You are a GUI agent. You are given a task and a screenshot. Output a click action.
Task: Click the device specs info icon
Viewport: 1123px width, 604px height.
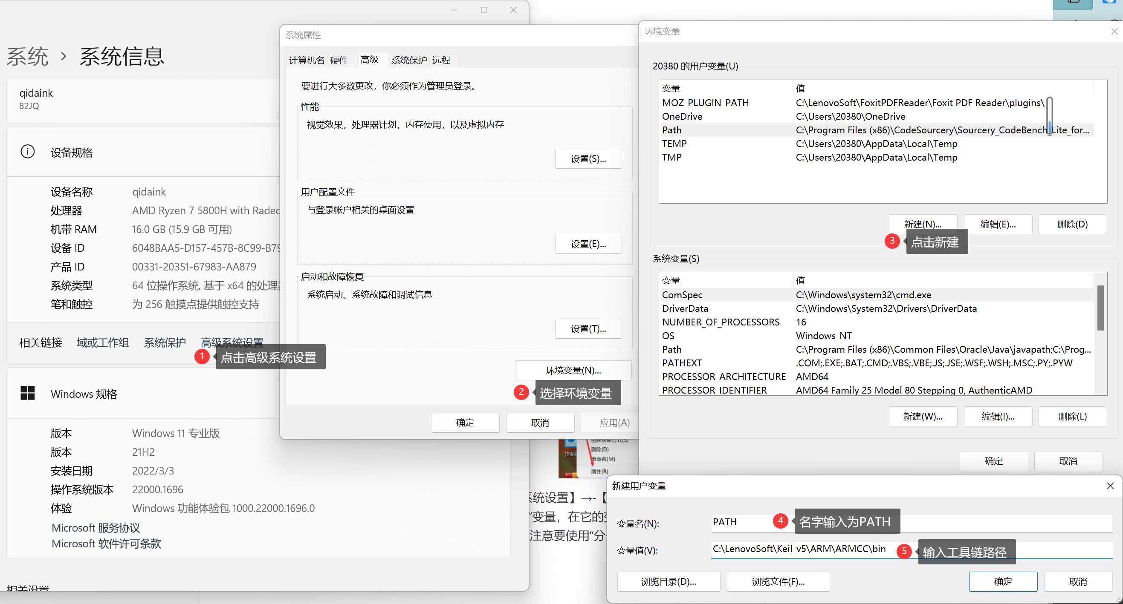point(27,152)
